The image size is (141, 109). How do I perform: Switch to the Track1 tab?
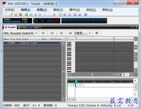pyautogui.click(x=10, y=27)
